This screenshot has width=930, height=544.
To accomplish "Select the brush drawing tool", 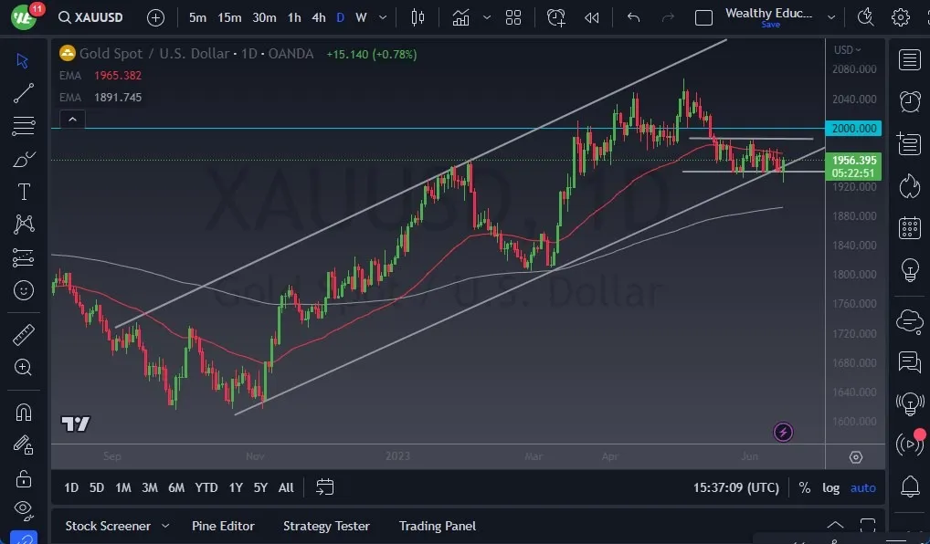I will (x=24, y=159).
